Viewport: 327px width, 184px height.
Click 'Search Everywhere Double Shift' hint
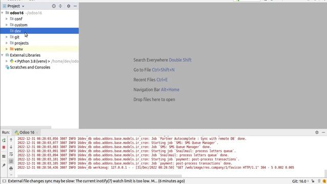(x=162, y=60)
